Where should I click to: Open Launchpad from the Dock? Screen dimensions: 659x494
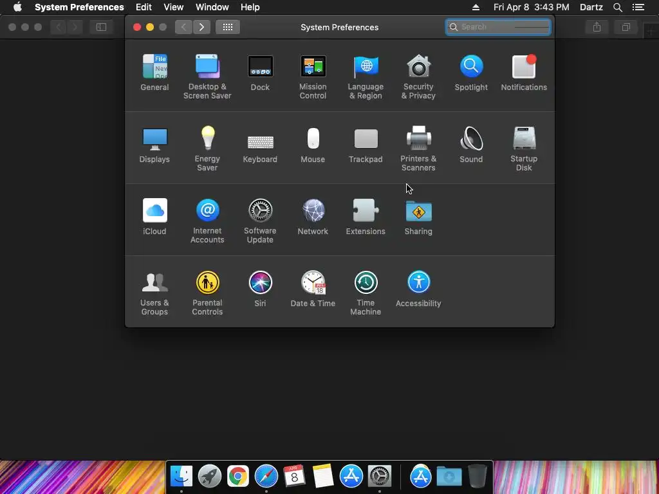pos(210,476)
